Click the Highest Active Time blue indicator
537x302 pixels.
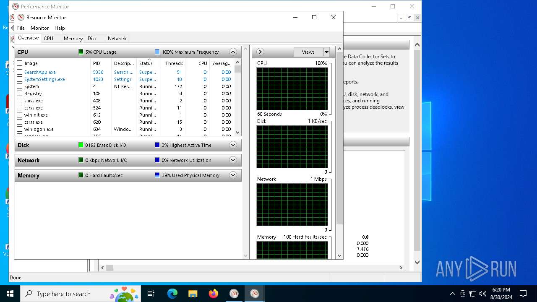tap(157, 145)
